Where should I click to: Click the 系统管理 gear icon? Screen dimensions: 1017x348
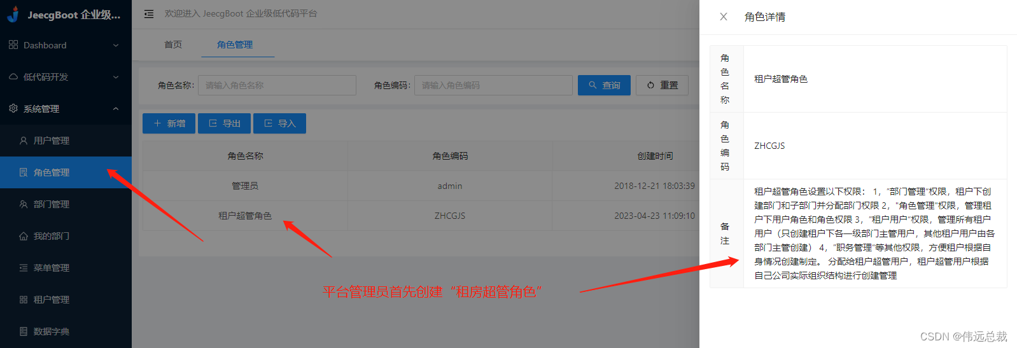point(13,109)
